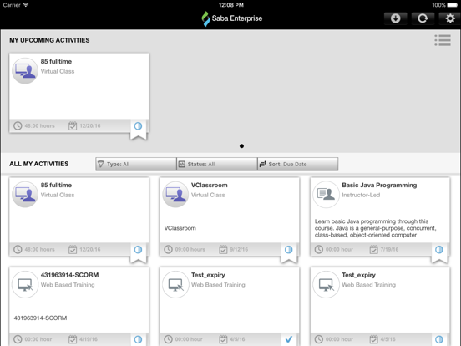Click the 7/19/16 due date
The height and width of the screenshot is (346, 461).
(389, 250)
